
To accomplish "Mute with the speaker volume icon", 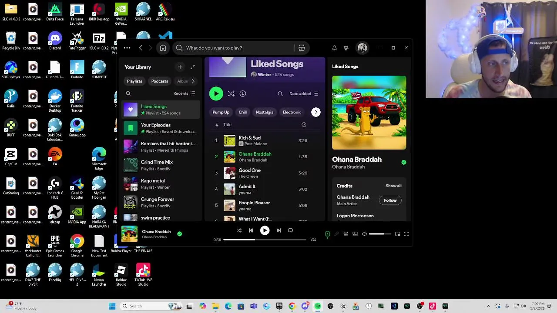I will point(364,234).
